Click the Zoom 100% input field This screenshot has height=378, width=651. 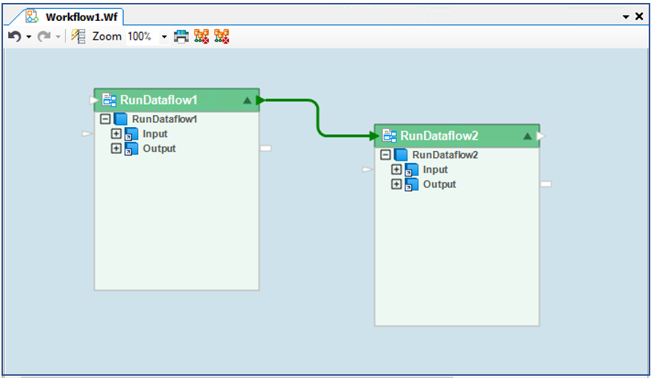coord(140,36)
